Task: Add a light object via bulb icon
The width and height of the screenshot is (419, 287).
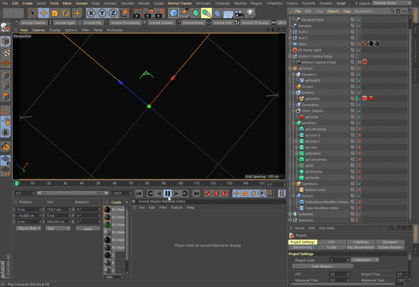Action: coord(250,14)
